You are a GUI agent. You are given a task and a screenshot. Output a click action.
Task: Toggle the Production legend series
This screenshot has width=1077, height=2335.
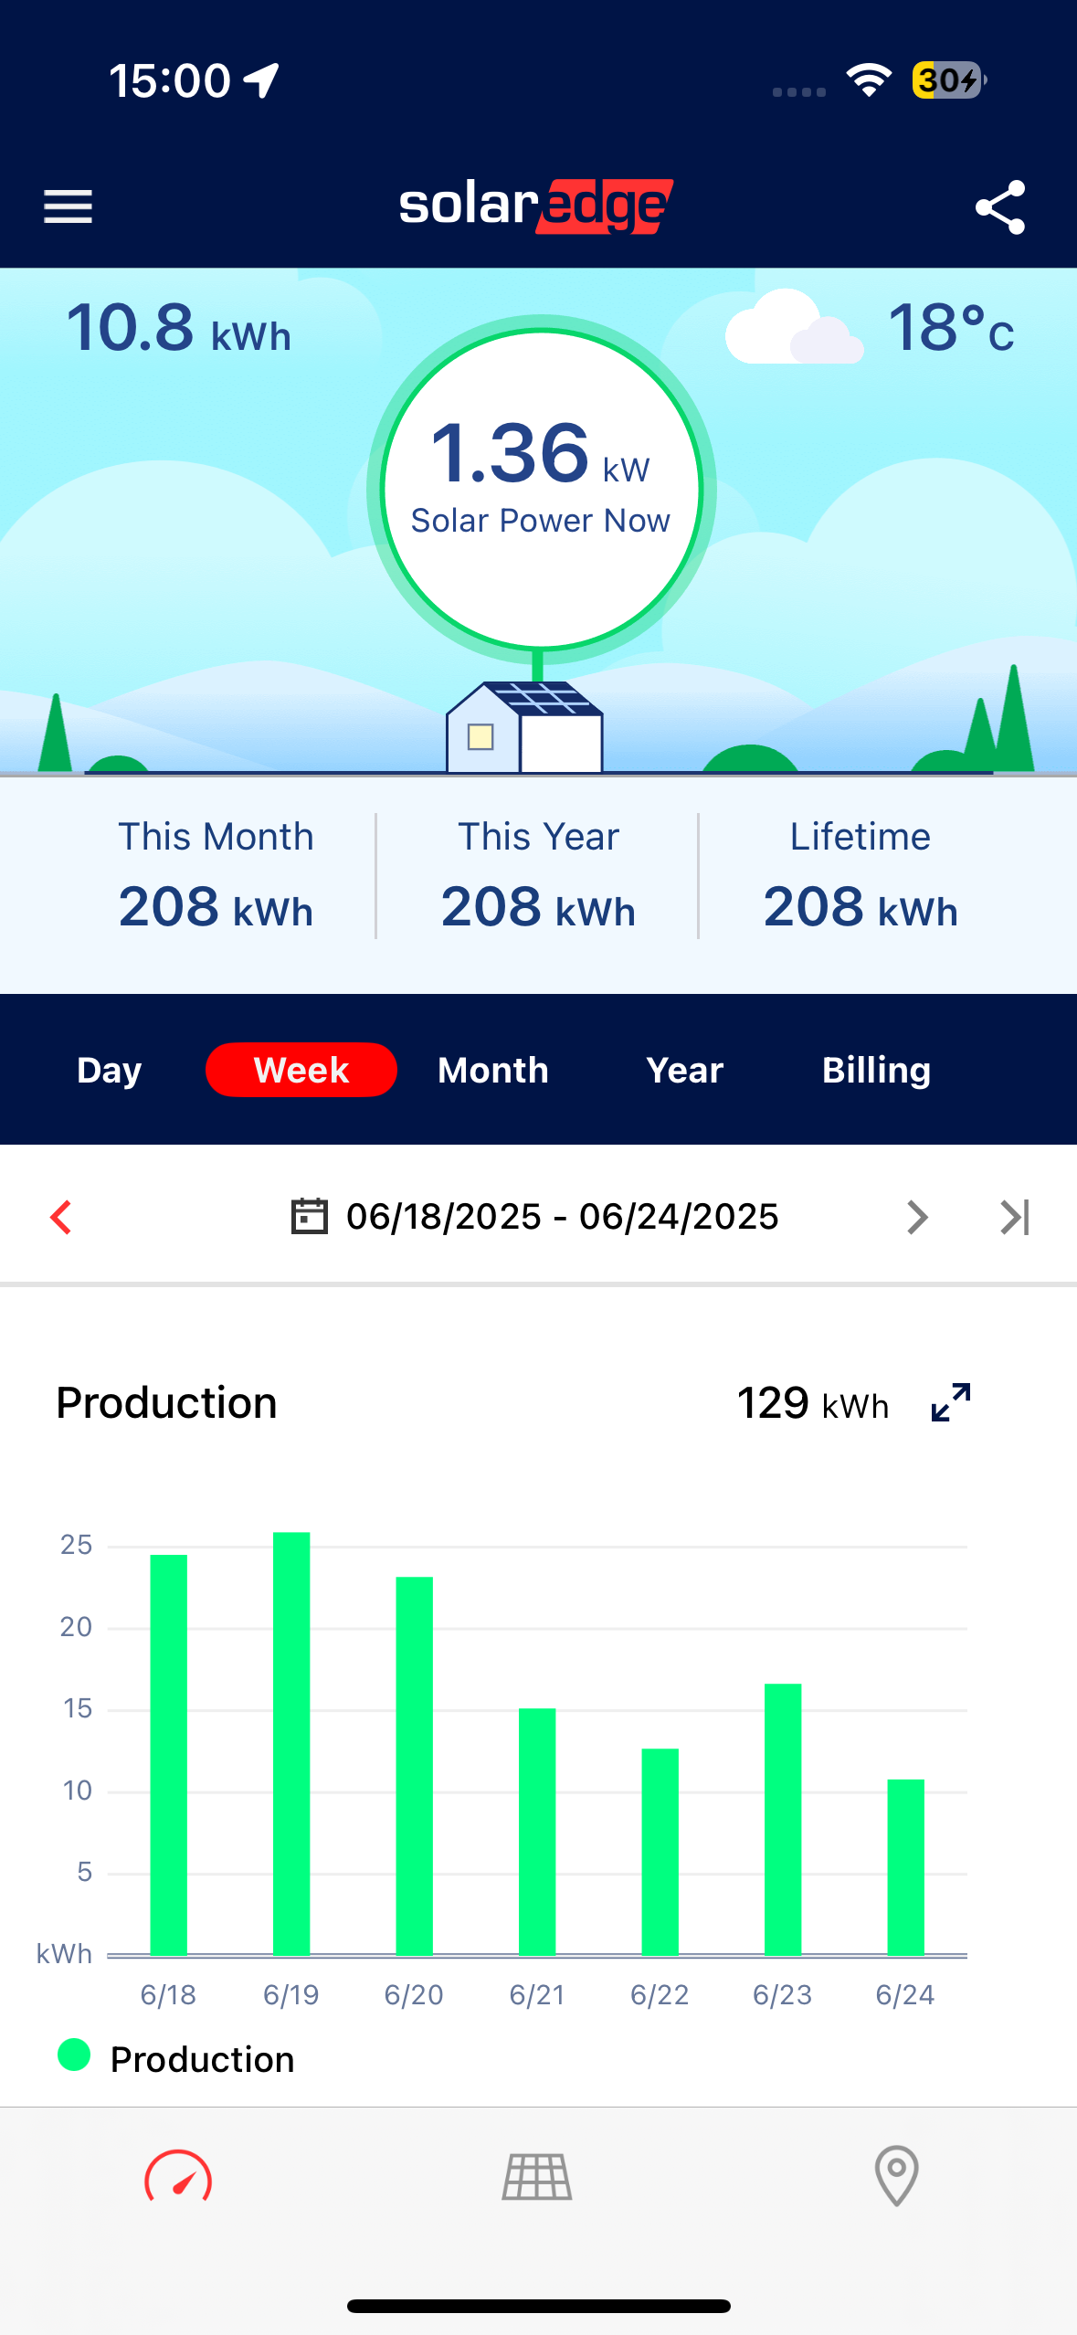pos(176,2059)
